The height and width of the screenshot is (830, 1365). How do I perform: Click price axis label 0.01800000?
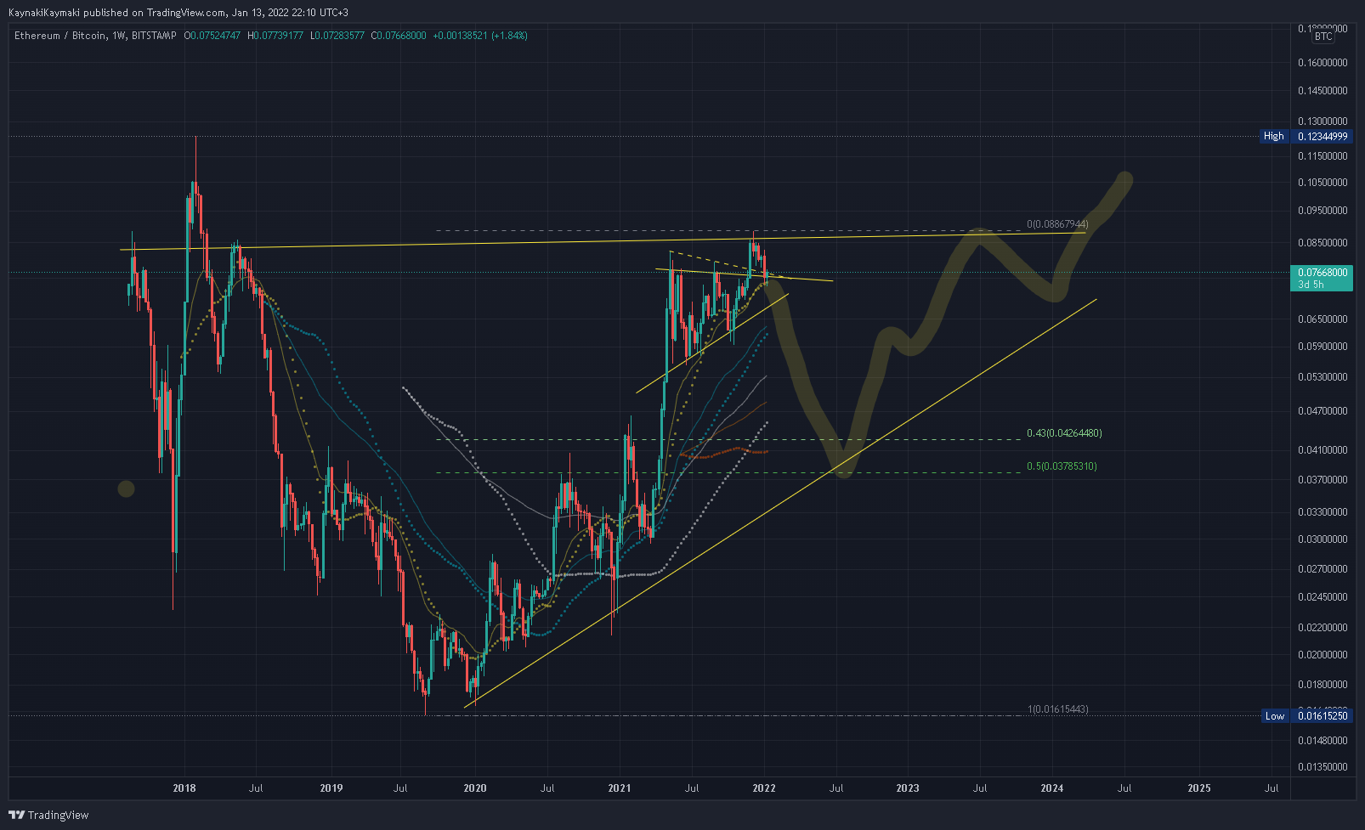(x=1323, y=685)
